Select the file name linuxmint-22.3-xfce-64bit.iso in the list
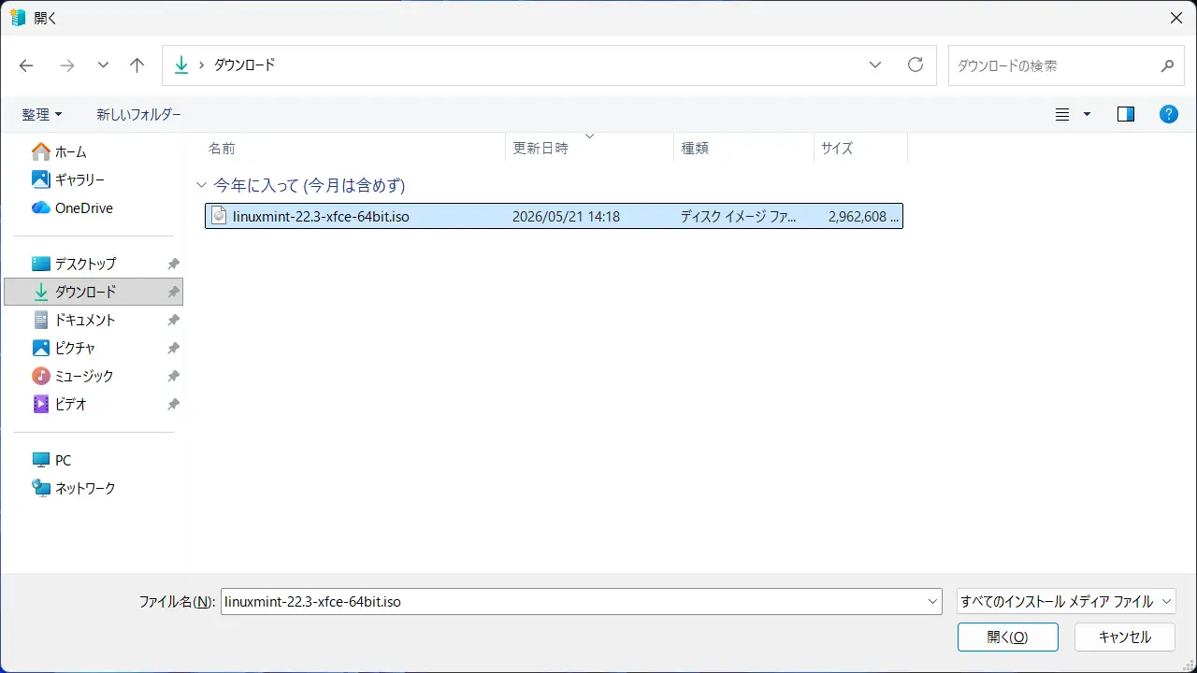 click(x=321, y=216)
